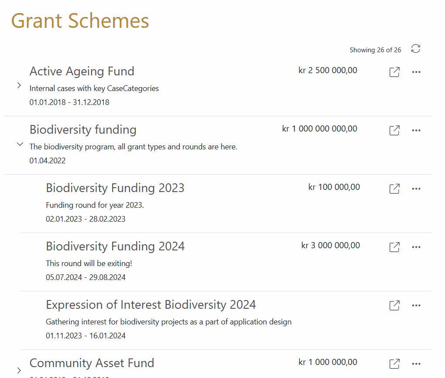Click the Biodiversity Funding 2023 title
This screenshot has height=378, width=445.
pos(115,188)
